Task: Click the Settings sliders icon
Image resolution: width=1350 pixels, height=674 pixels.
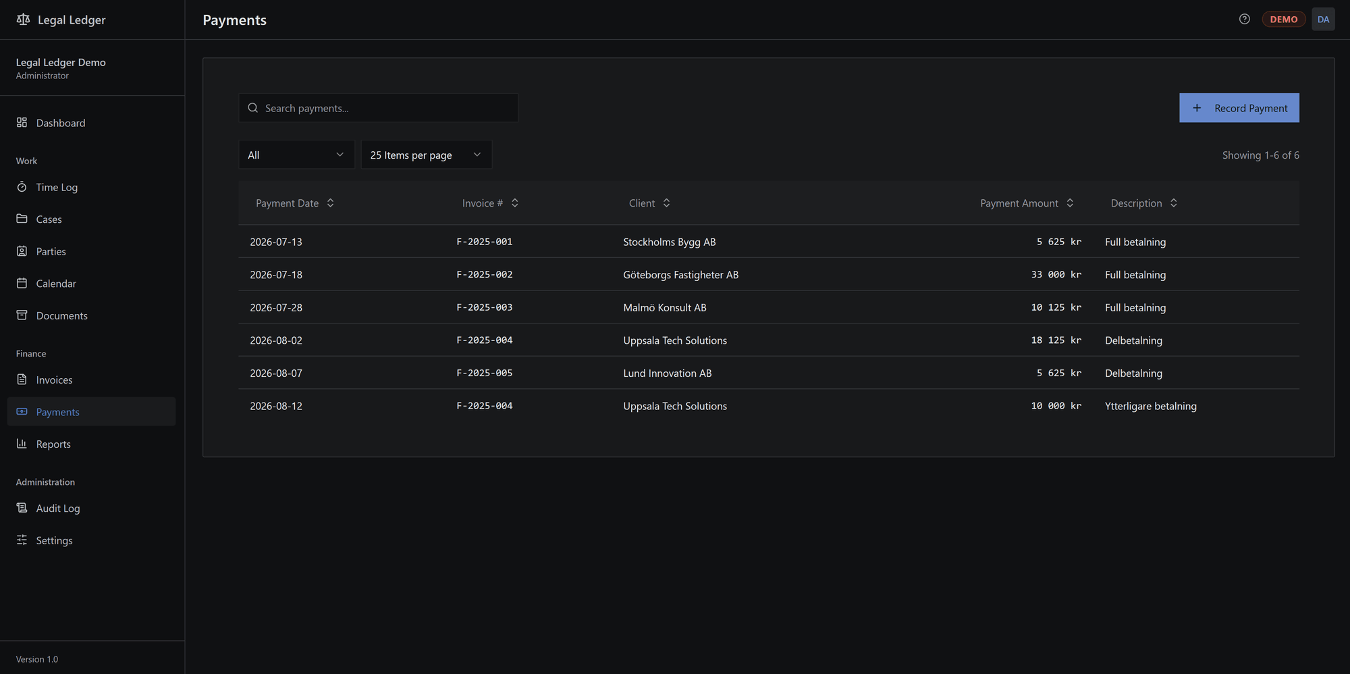Action: 22,540
